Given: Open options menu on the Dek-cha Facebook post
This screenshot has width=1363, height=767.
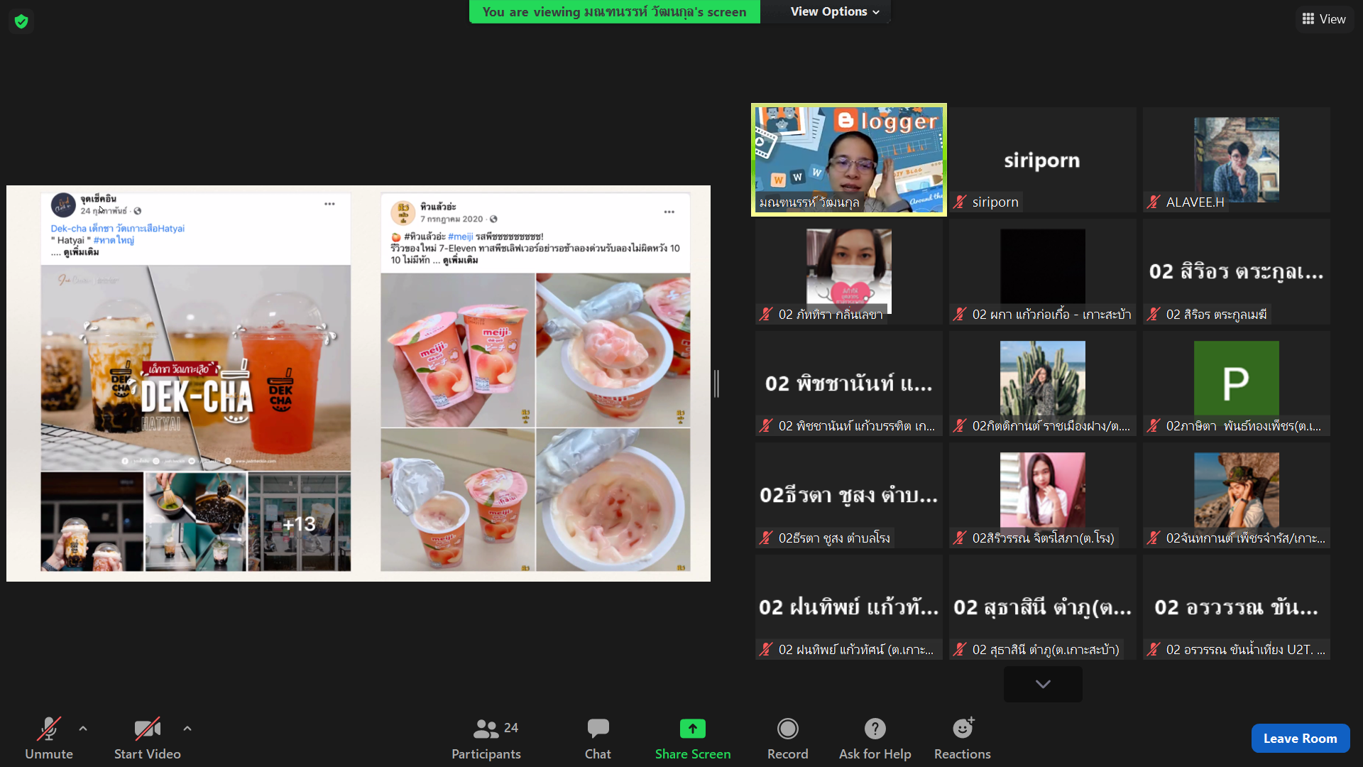Looking at the screenshot, I should [329, 204].
